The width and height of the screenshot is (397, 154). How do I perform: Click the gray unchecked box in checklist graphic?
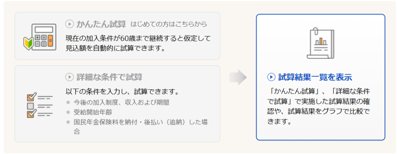(x=30, y=106)
